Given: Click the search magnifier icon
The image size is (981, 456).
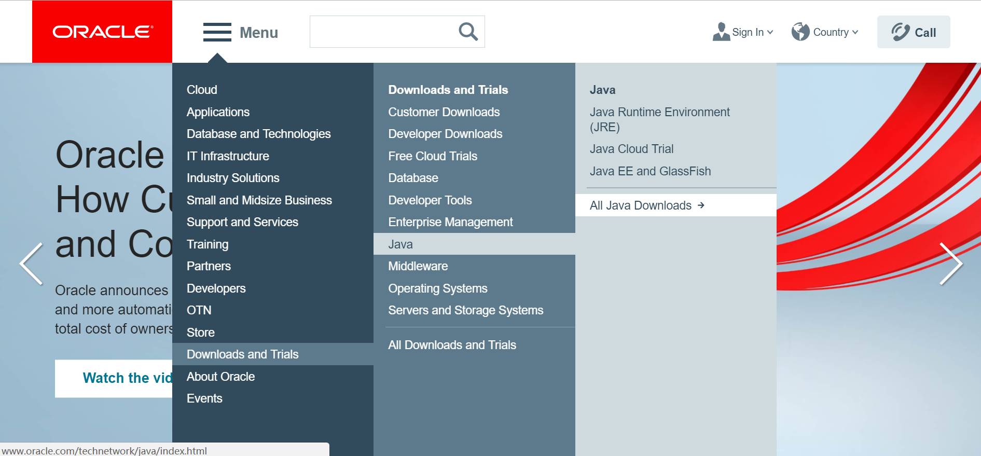Looking at the screenshot, I should tap(468, 32).
